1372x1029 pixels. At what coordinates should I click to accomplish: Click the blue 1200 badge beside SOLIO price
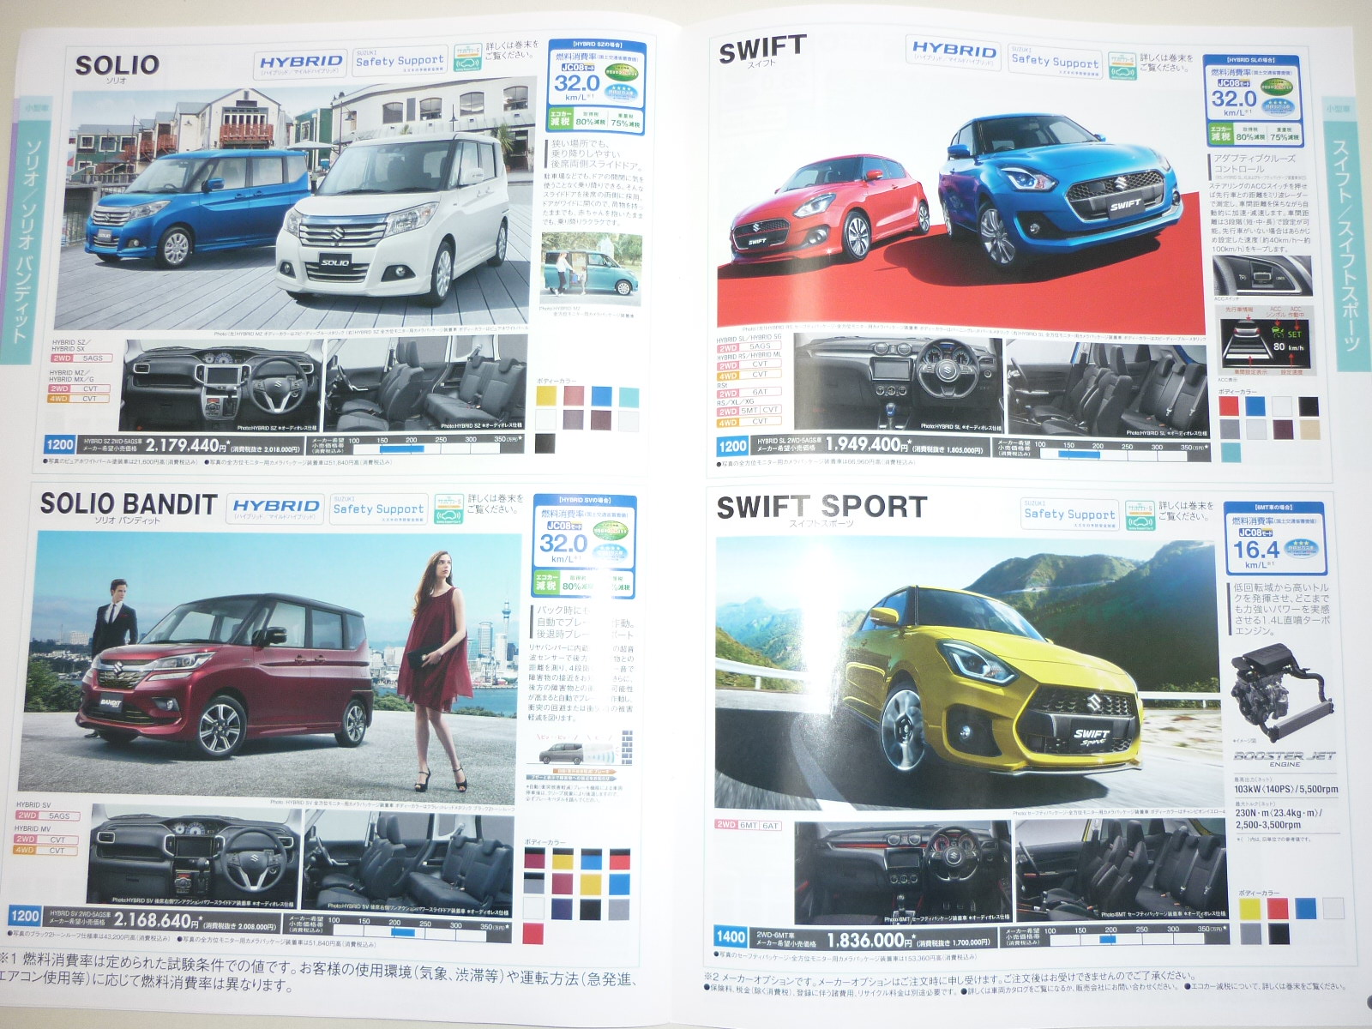[60, 444]
